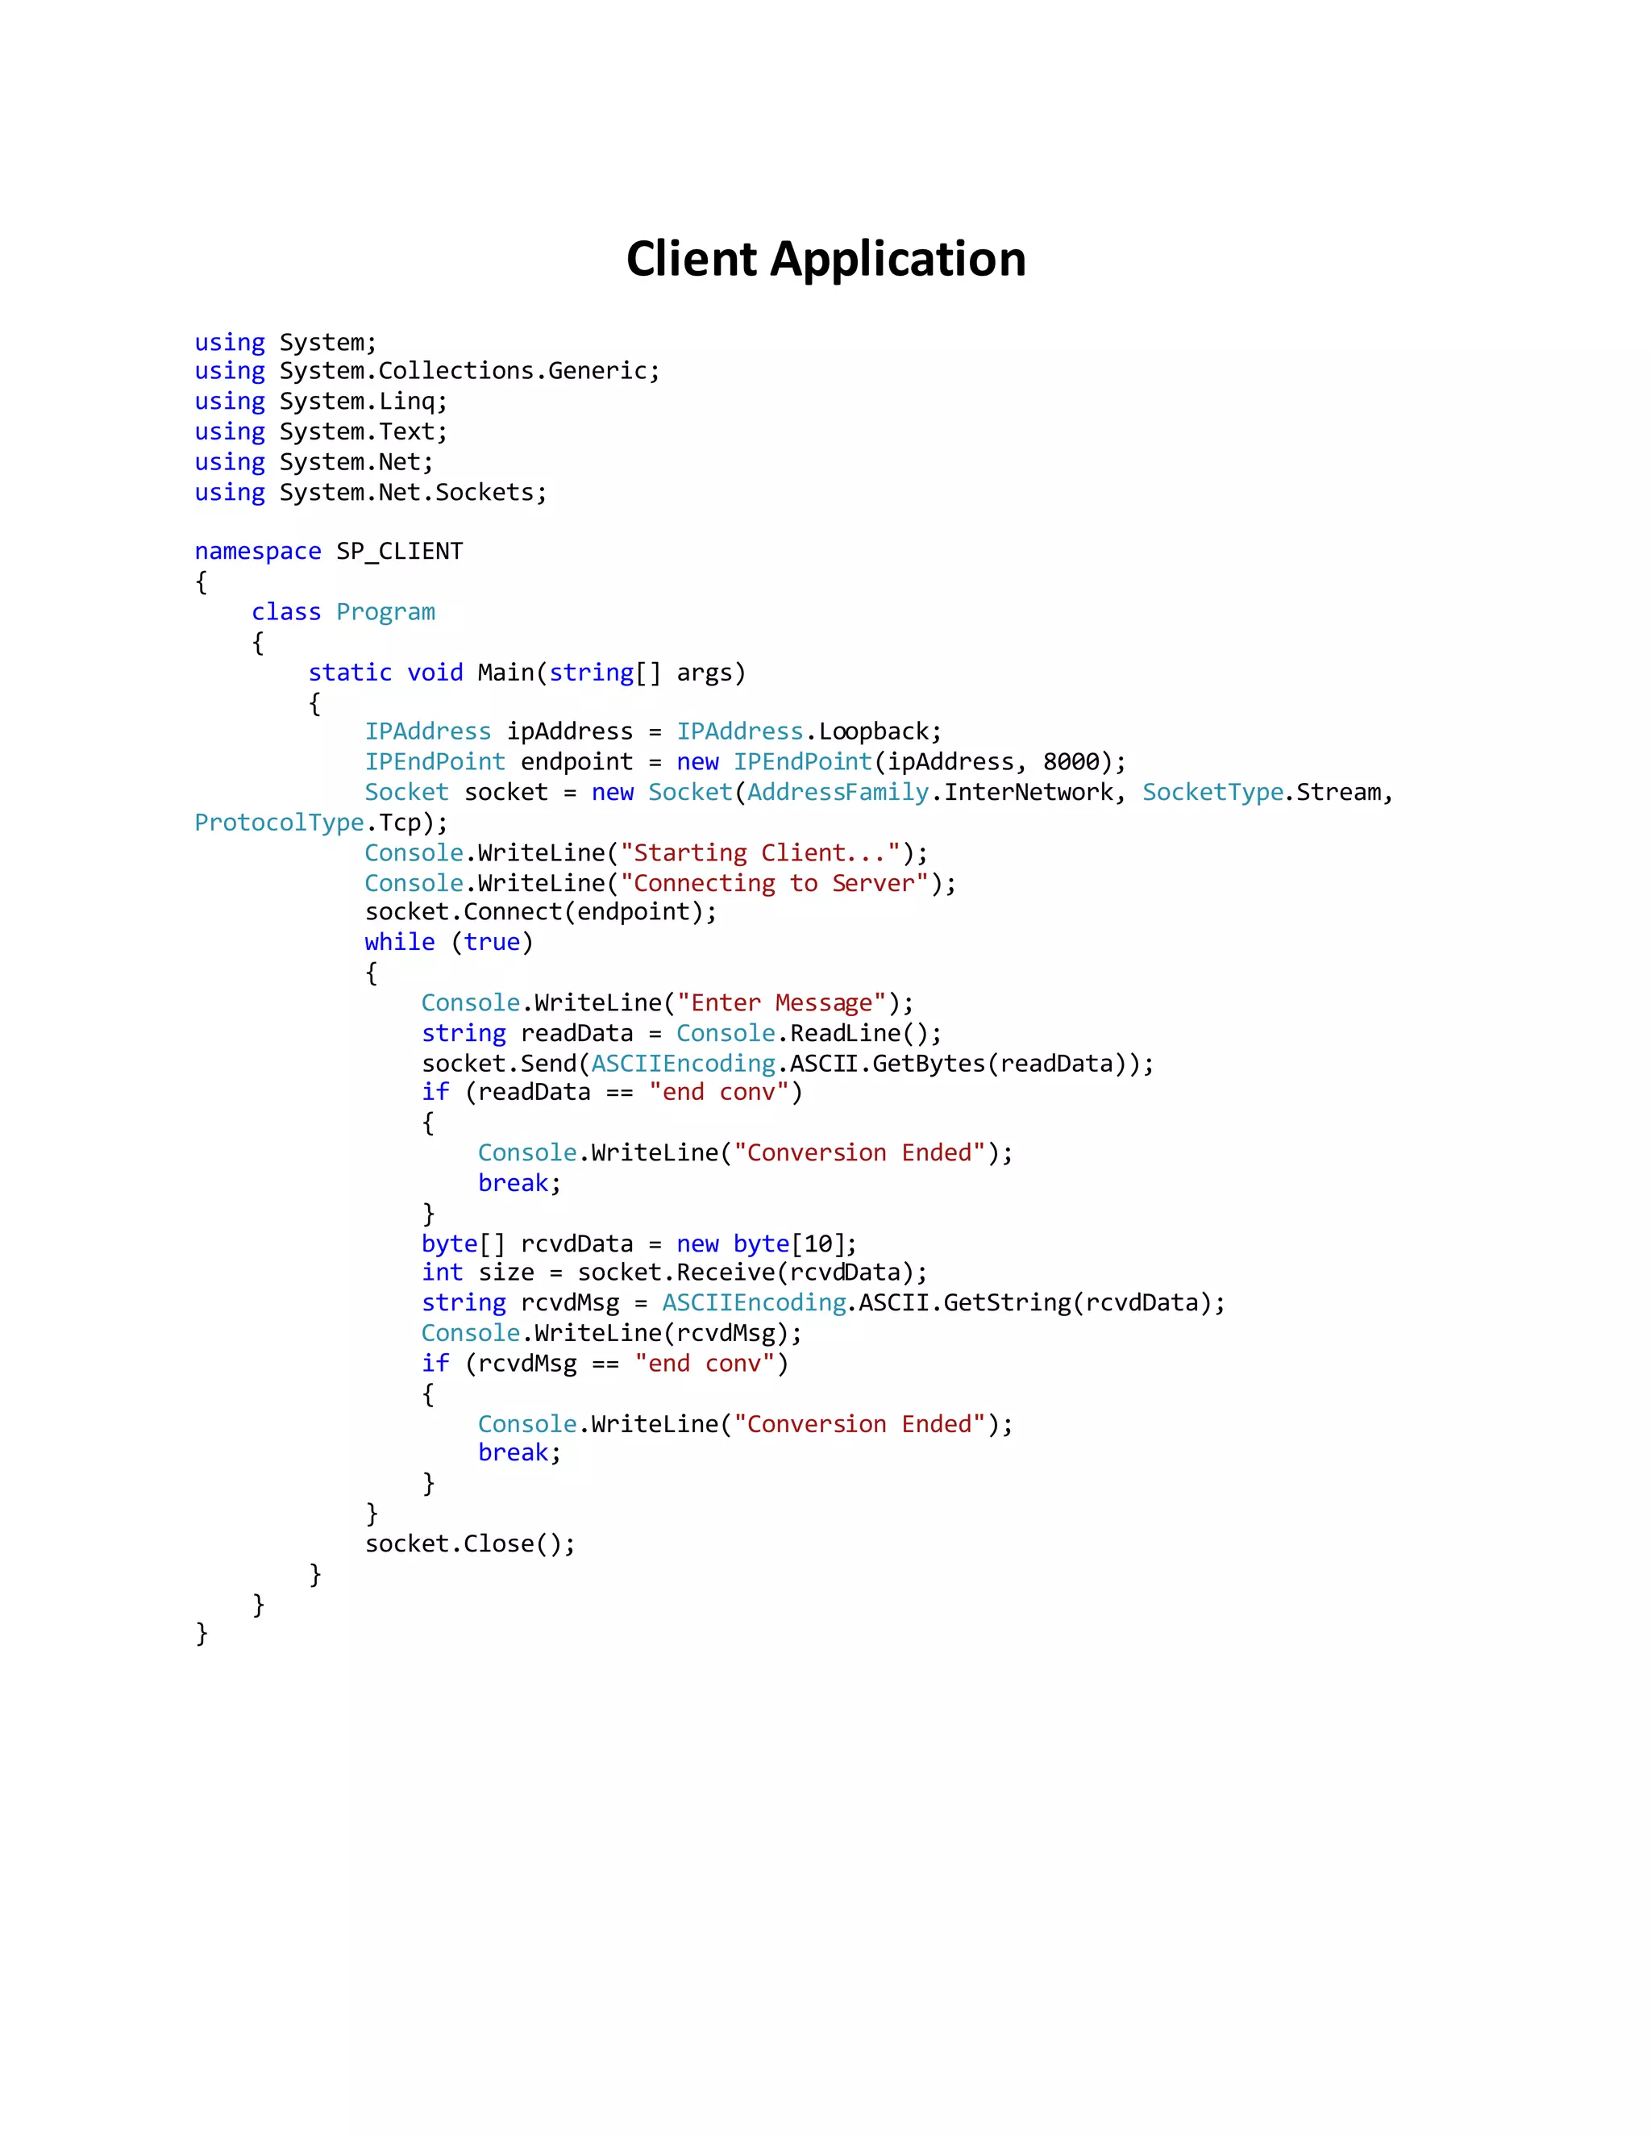Click the "Starting Client..." string
Image resolution: width=1651 pixels, height=2137 pixels.
[760, 853]
